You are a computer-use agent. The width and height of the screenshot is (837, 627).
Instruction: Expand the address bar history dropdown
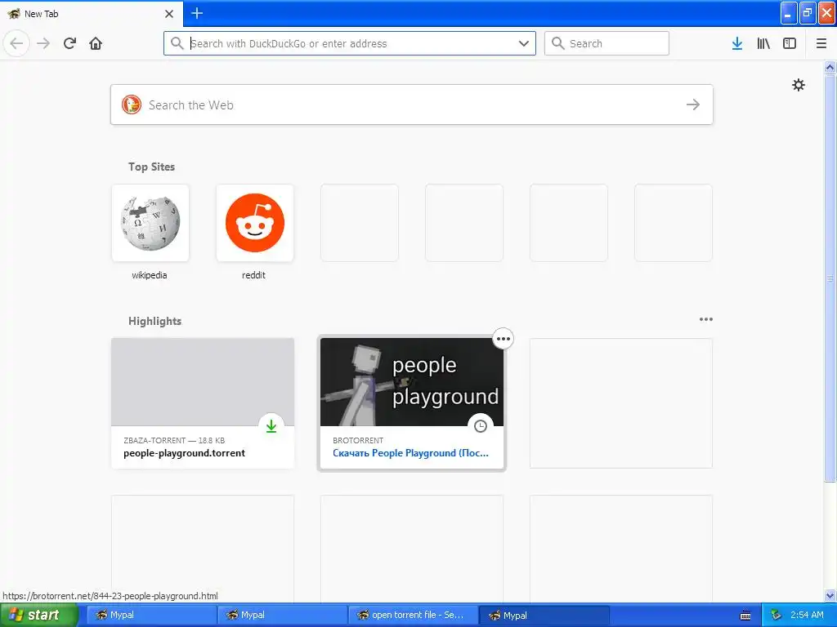pos(524,43)
